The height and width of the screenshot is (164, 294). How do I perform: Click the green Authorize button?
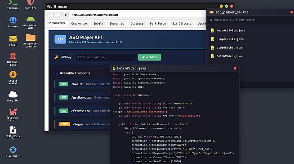(x=149, y=57)
